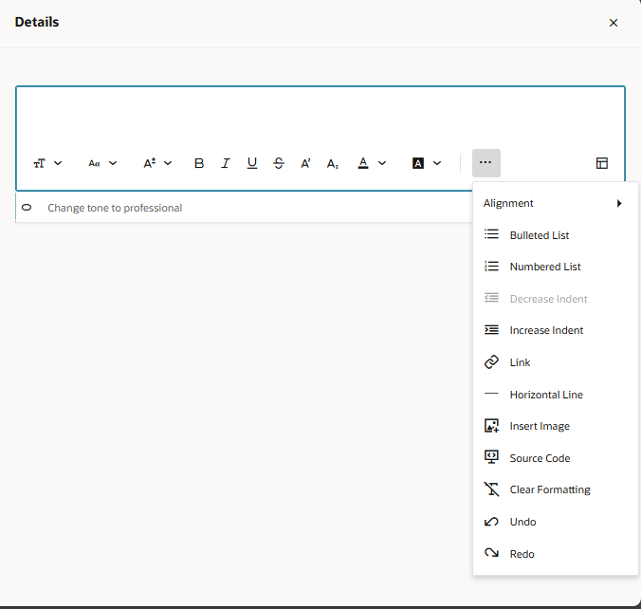The width and height of the screenshot is (641, 609).
Task: Apply the text background highlight color
Action: click(x=418, y=163)
